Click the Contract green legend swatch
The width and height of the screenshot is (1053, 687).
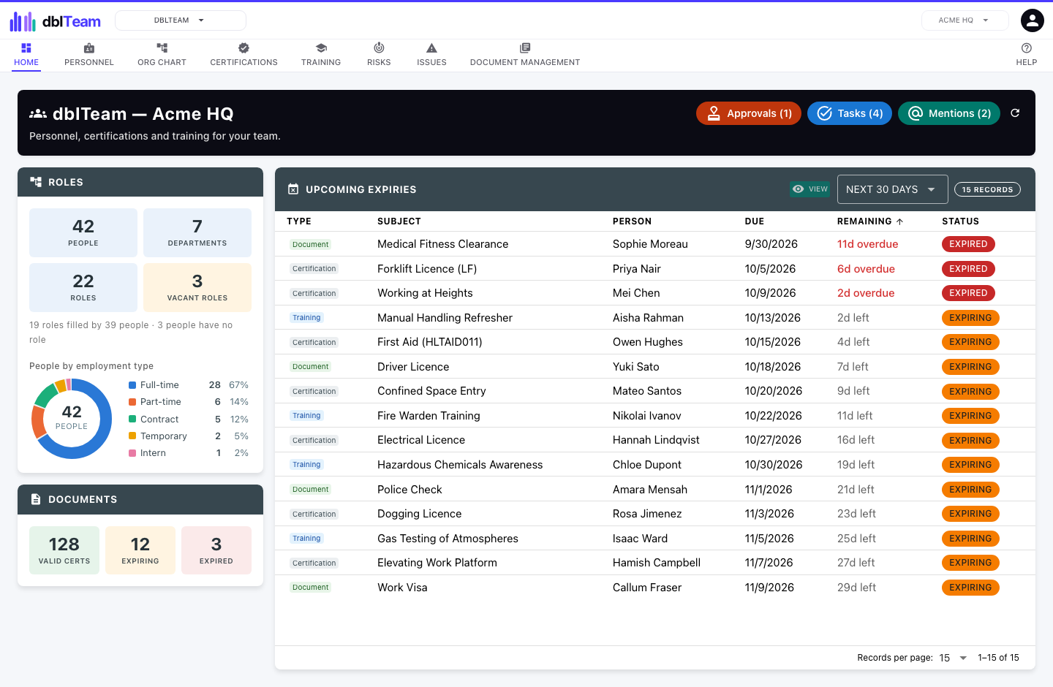coord(132,419)
